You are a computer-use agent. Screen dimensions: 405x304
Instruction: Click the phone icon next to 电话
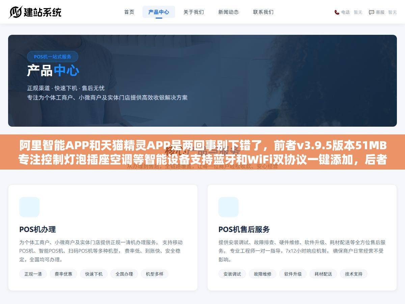coord(337,12)
